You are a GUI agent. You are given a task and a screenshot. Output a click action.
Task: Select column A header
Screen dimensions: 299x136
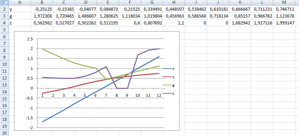[20, 2]
